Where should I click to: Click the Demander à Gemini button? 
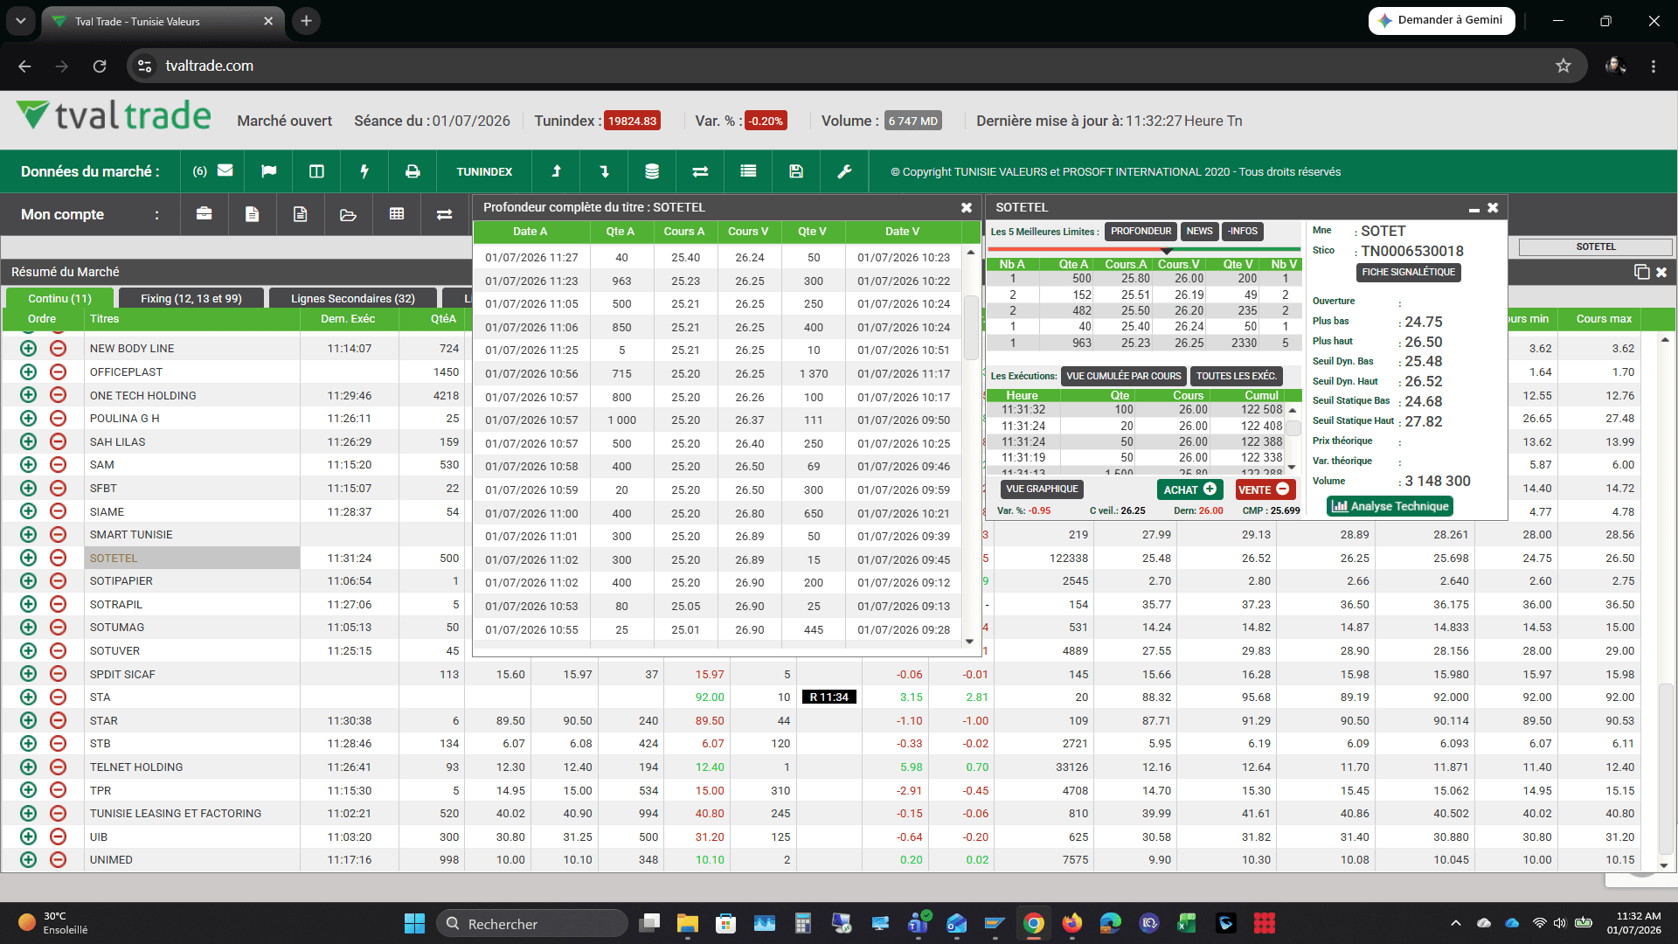coord(1441,20)
